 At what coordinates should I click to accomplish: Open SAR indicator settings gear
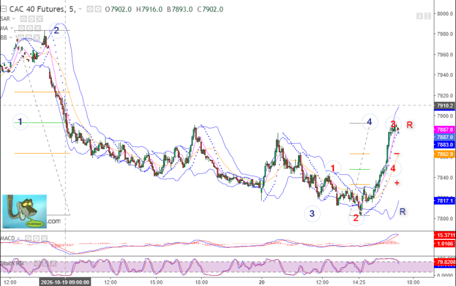pyautogui.click(x=31, y=19)
